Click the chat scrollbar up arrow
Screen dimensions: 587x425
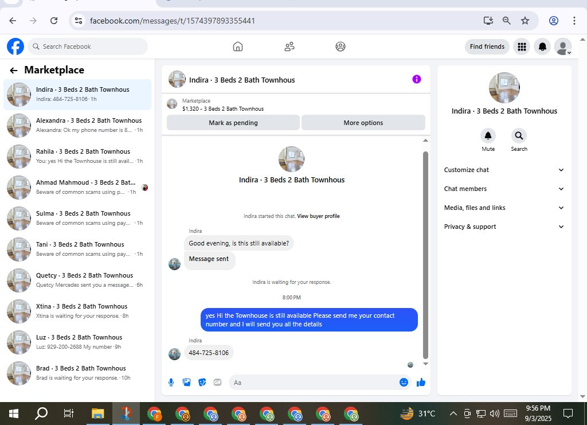coord(425,141)
